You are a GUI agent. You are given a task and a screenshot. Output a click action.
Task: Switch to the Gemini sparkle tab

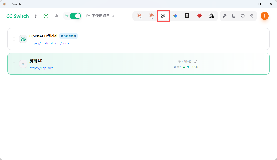tap(175, 16)
